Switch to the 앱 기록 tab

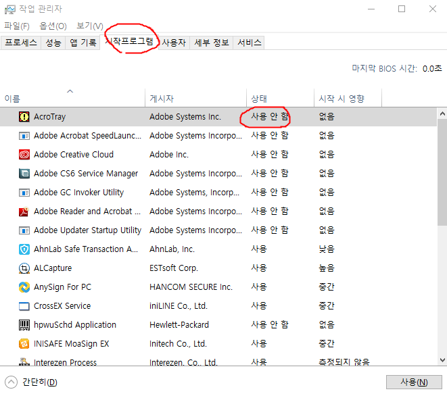point(83,43)
